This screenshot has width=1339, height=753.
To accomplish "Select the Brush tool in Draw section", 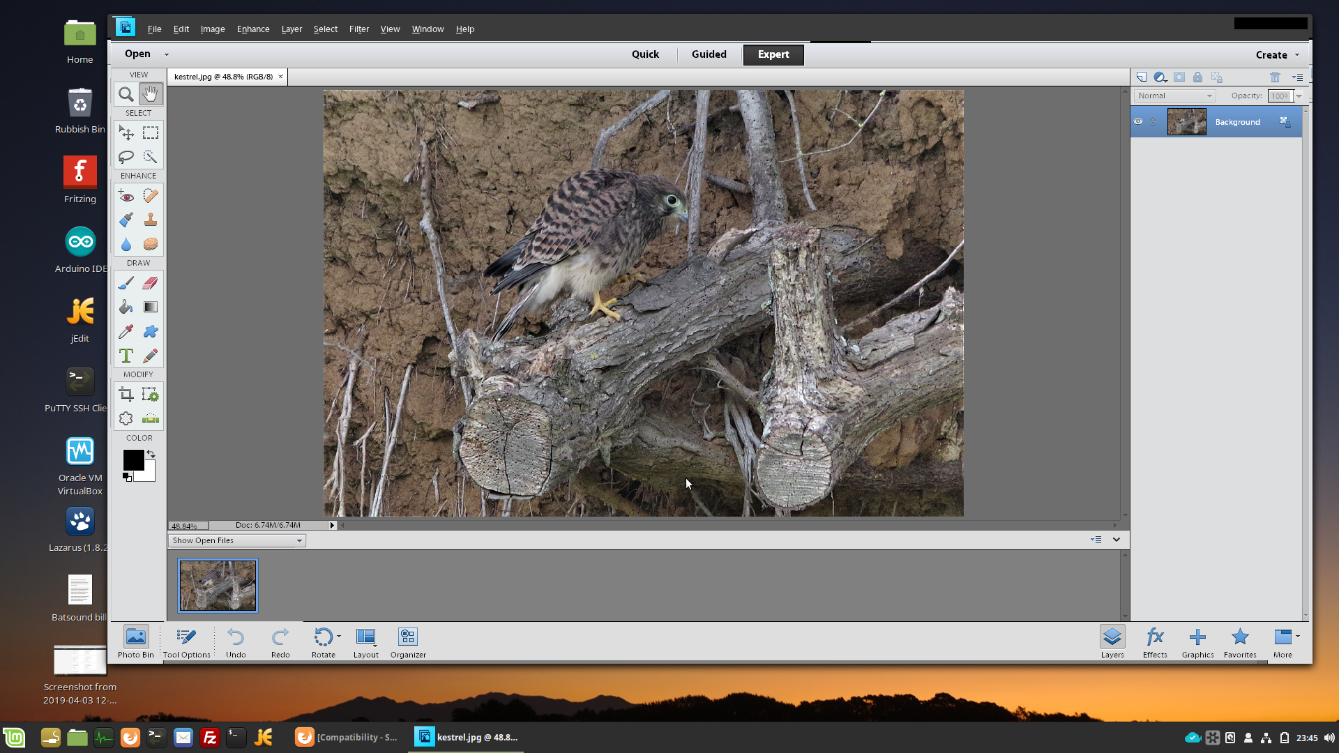I will click(x=126, y=283).
